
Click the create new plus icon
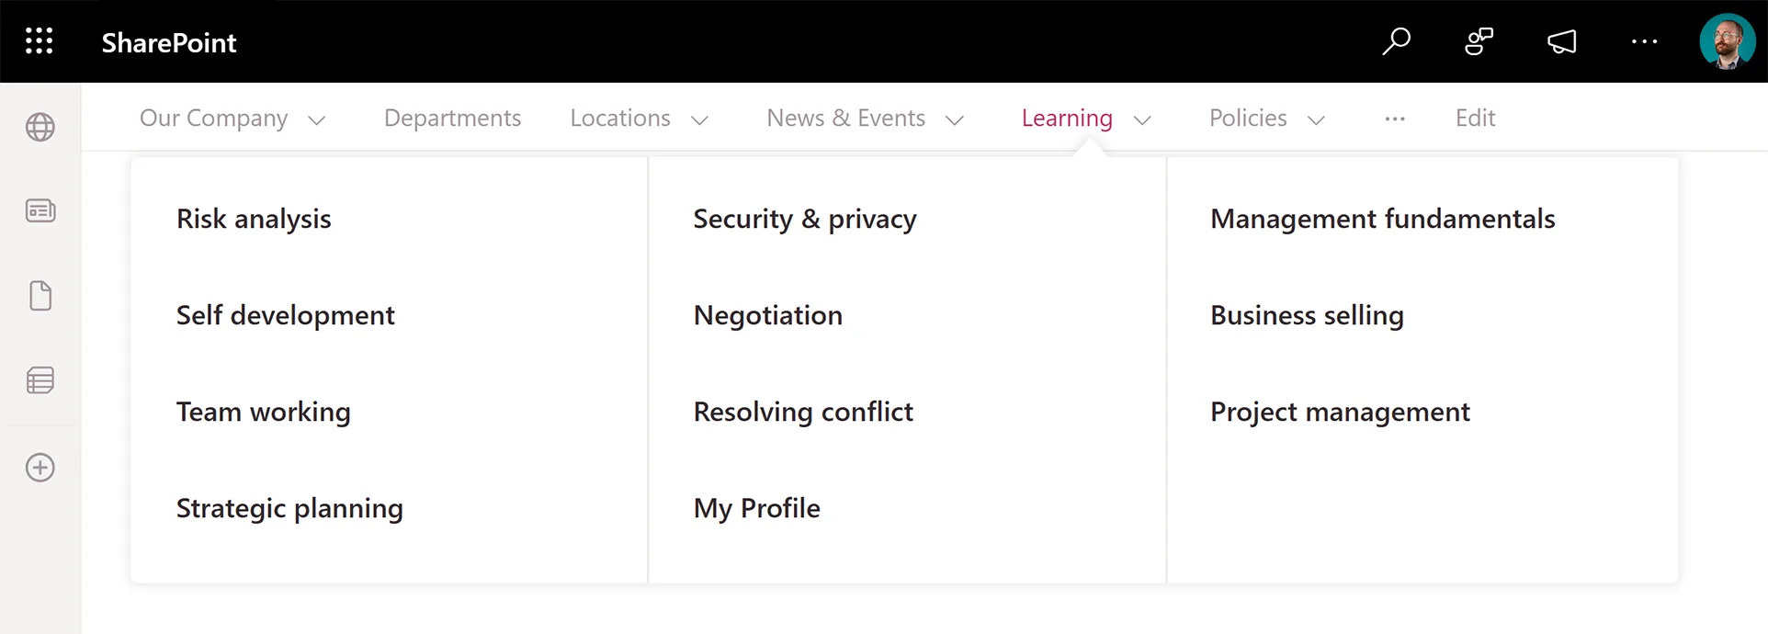pos(40,468)
